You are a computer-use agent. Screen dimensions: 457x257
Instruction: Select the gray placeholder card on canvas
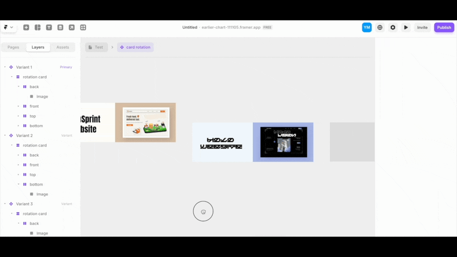pos(352,142)
